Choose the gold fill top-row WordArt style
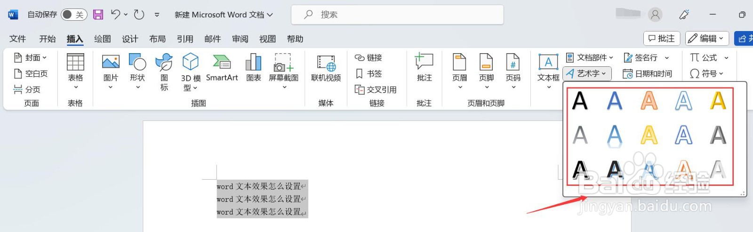 [718, 101]
